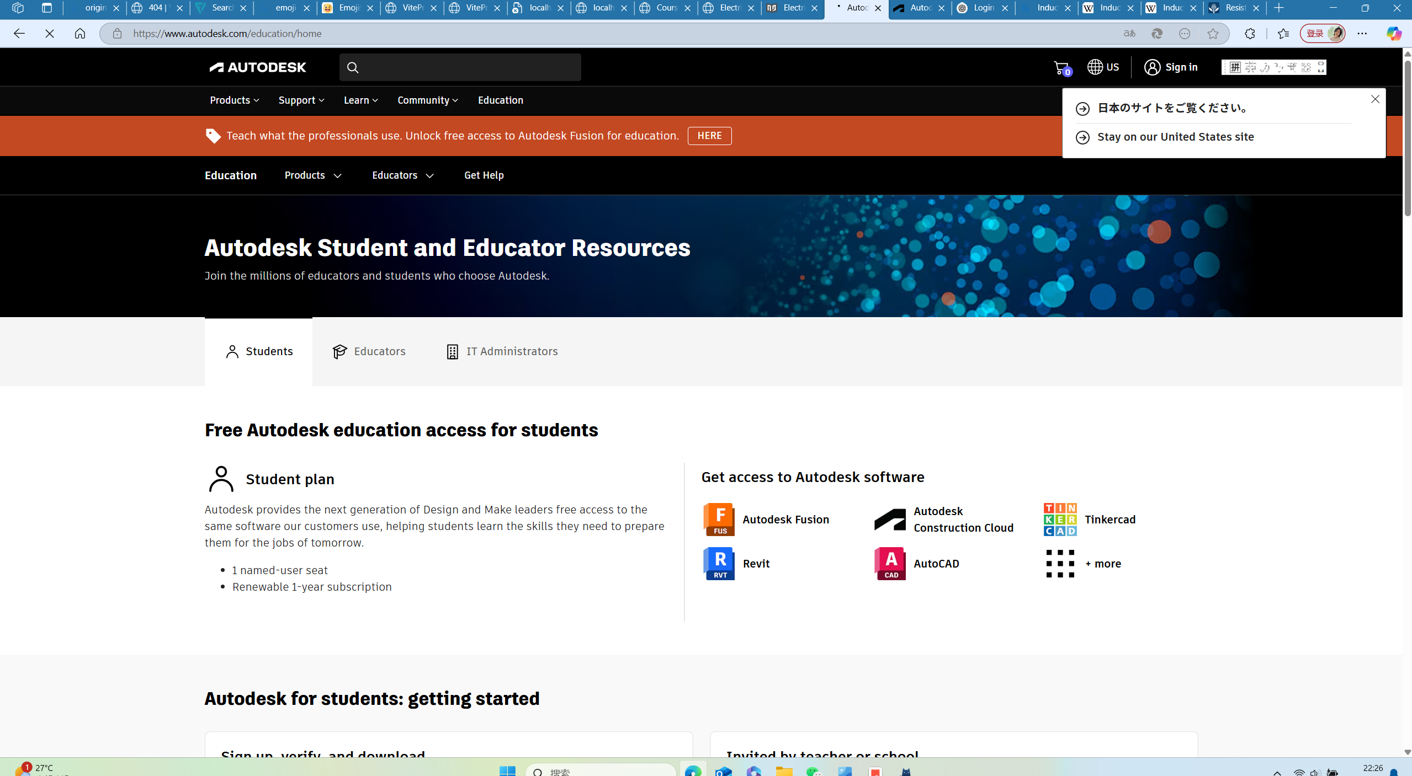Expand the Products top nav dropdown
The image size is (1412, 776).
pos(235,100)
